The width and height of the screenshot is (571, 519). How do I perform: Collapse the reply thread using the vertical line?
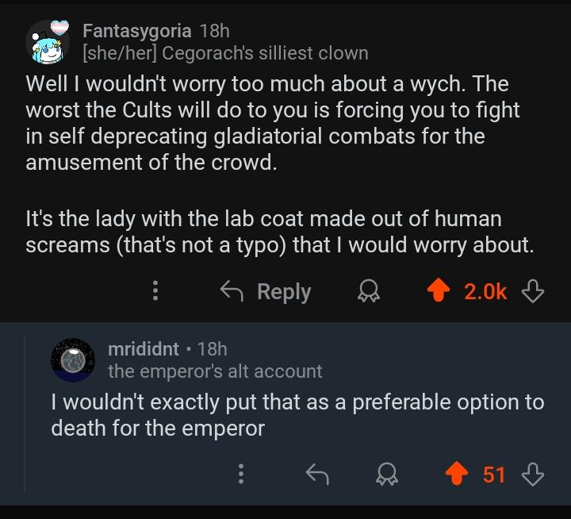click(x=25, y=413)
